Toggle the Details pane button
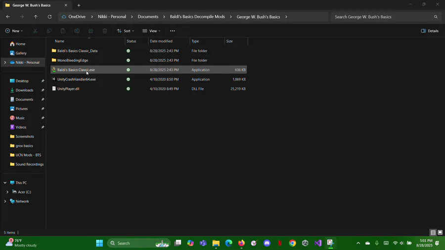The image size is (445, 250). tap(430, 31)
